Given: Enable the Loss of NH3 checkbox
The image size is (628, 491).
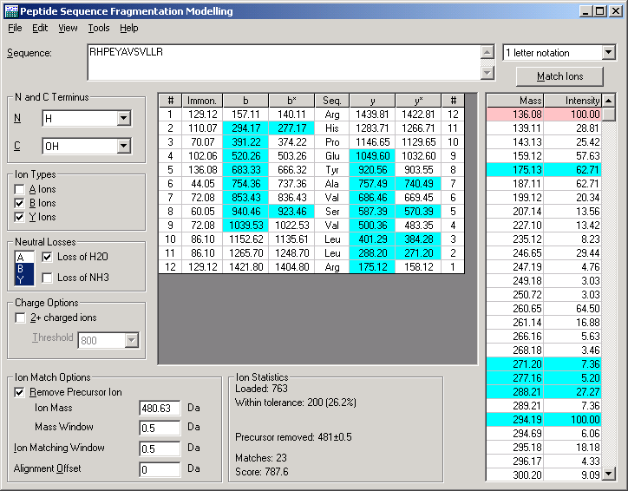Looking at the screenshot, I should pos(47,278).
